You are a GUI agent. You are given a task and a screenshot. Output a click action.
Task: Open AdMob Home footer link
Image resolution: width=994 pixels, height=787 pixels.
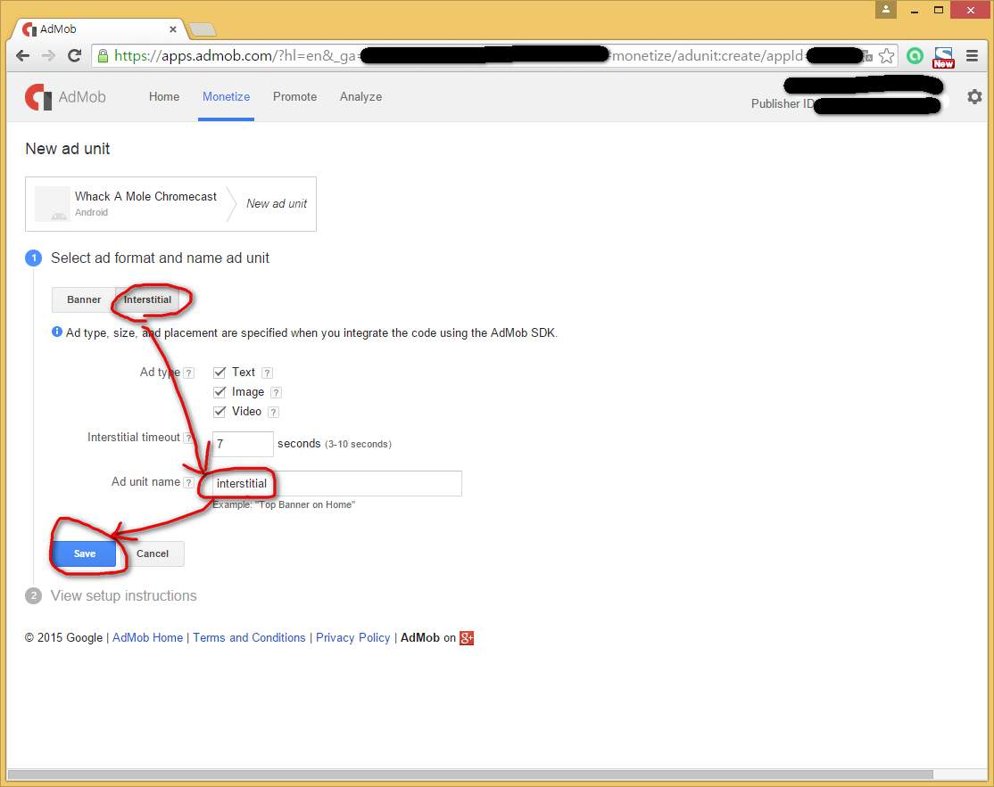coord(148,637)
